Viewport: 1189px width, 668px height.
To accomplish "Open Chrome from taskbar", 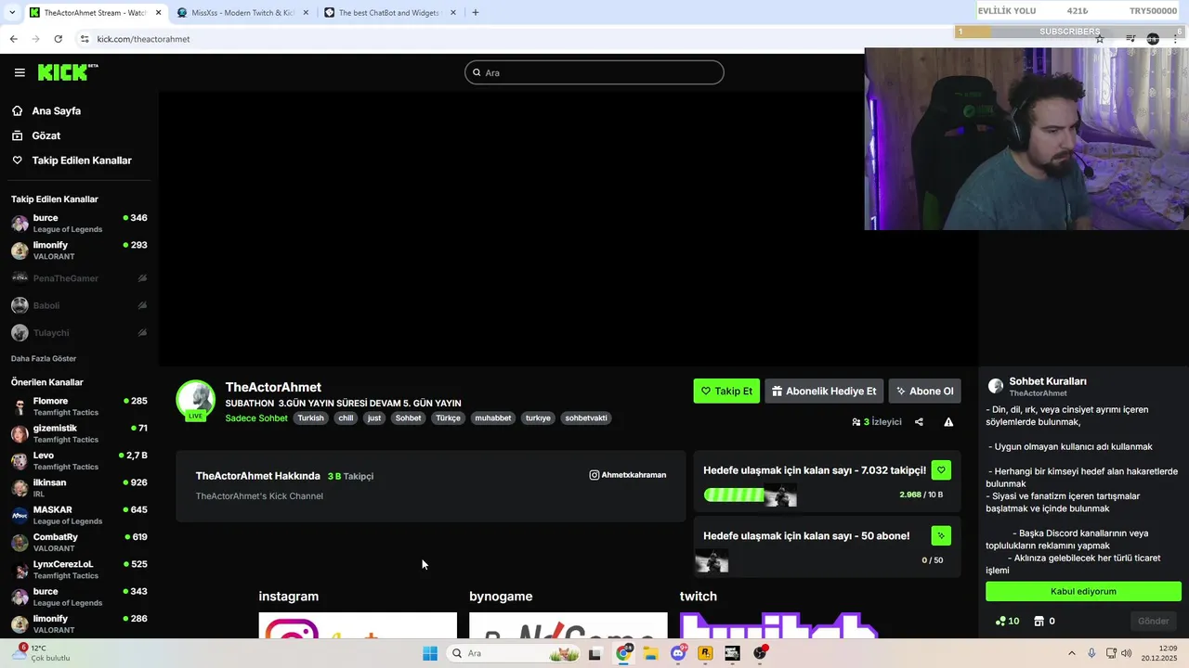I will click(x=623, y=653).
